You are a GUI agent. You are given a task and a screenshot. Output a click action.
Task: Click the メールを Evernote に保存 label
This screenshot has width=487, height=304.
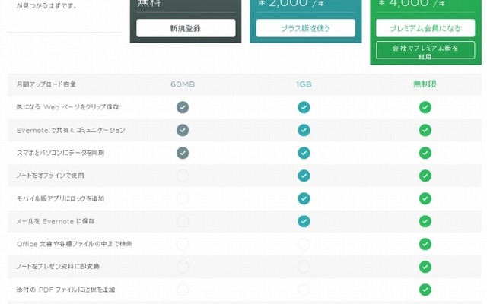[56, 221]
